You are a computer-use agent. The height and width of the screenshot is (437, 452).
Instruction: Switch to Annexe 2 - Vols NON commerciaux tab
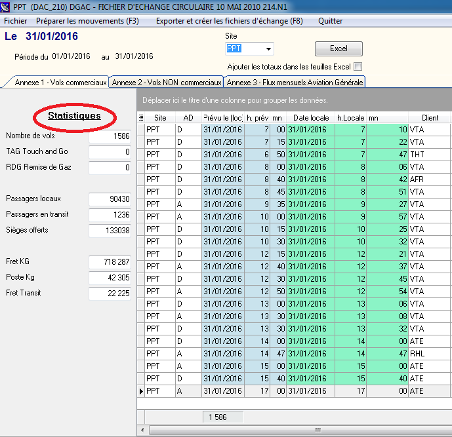point(166,83)
